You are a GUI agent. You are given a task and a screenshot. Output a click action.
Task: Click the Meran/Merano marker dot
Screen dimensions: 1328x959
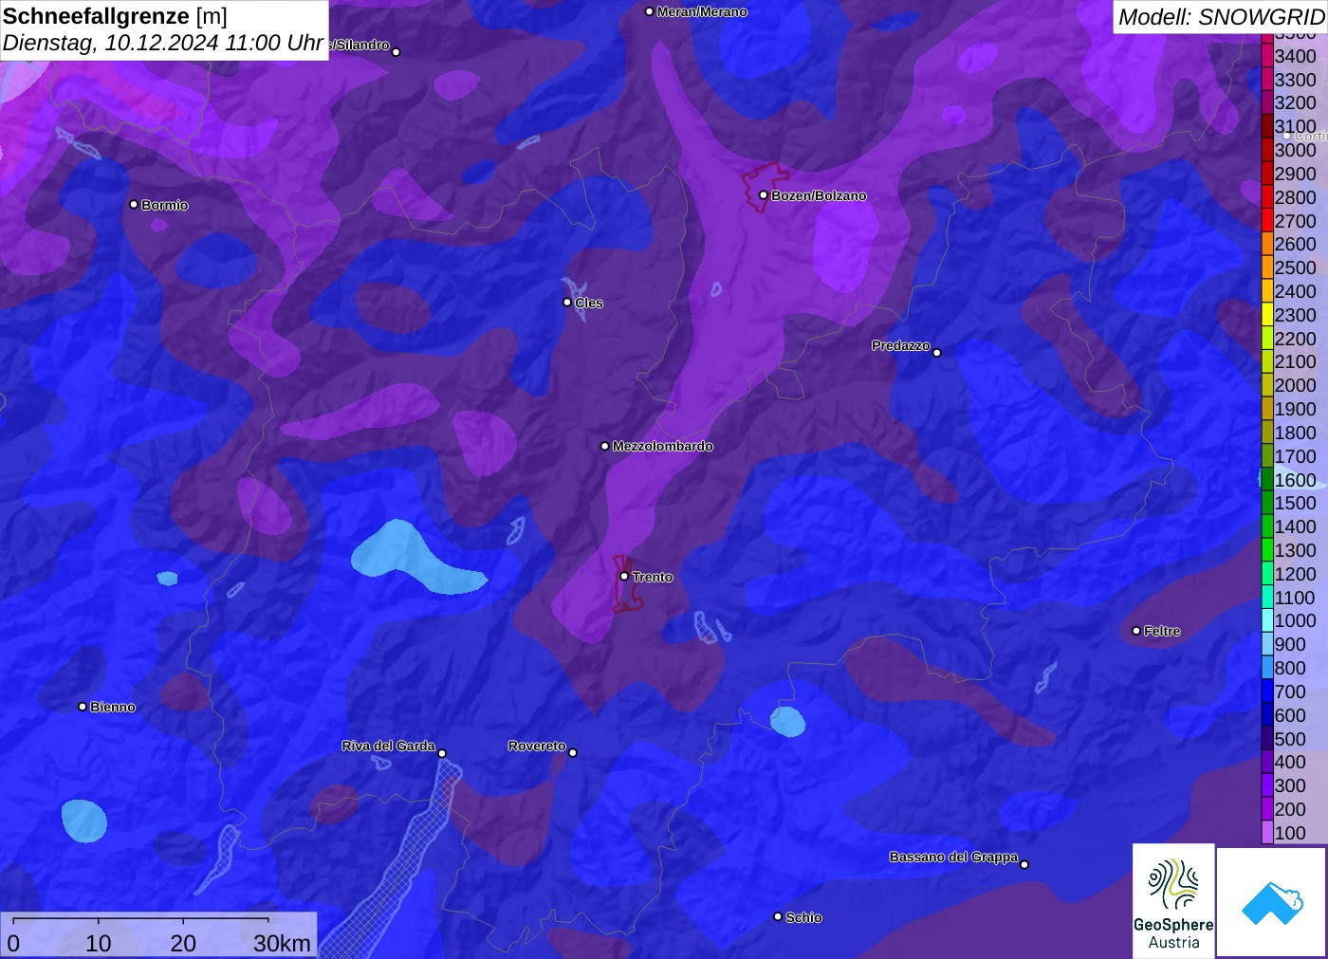649,12
